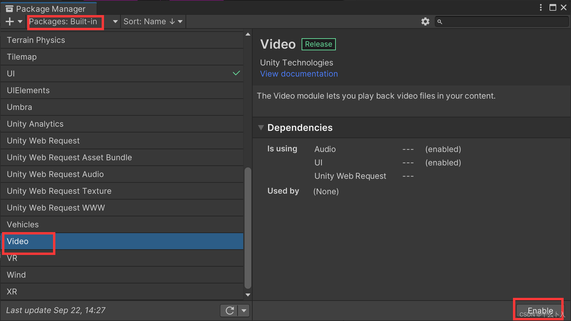Select the Terrain Physics package
The image size is (571, 321).
tap(122, 40)
